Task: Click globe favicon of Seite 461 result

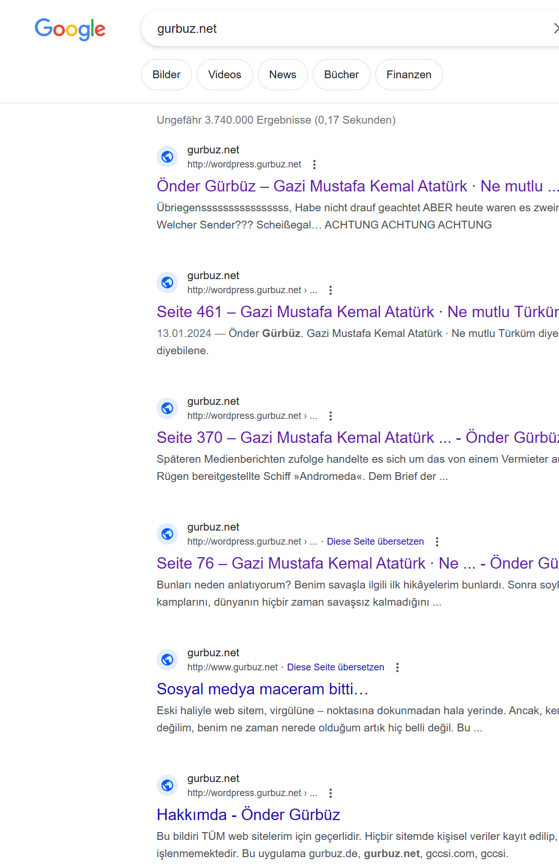Action: tap(168, 282)
